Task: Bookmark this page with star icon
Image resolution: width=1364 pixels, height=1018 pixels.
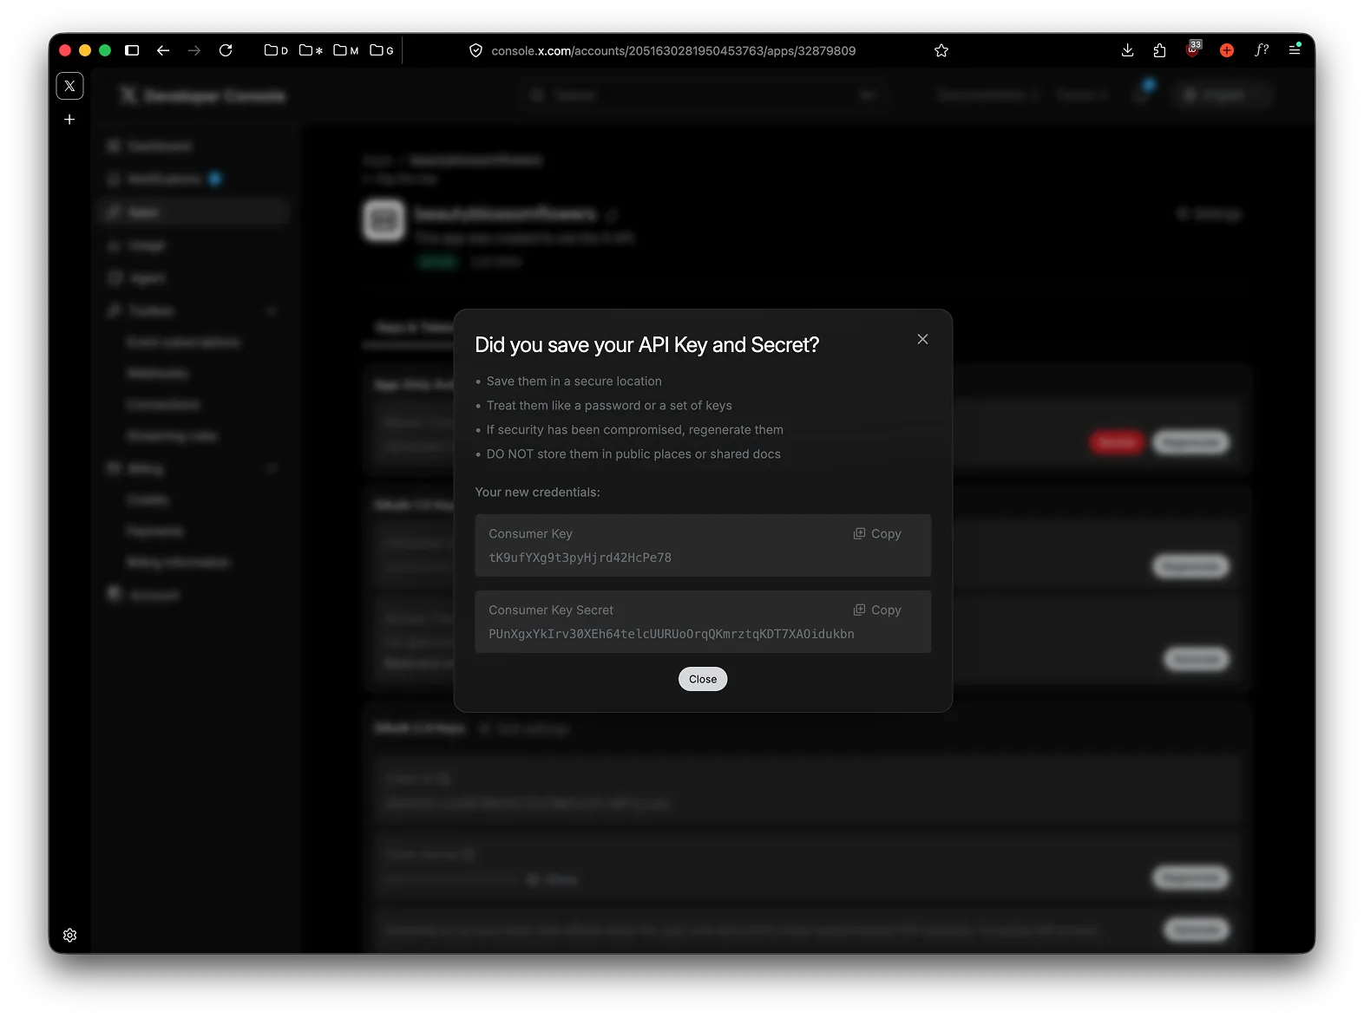Action: 941,50
